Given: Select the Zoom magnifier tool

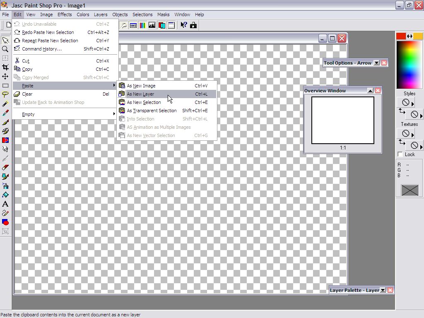Looking at the screenshot, I should [5, 49].
